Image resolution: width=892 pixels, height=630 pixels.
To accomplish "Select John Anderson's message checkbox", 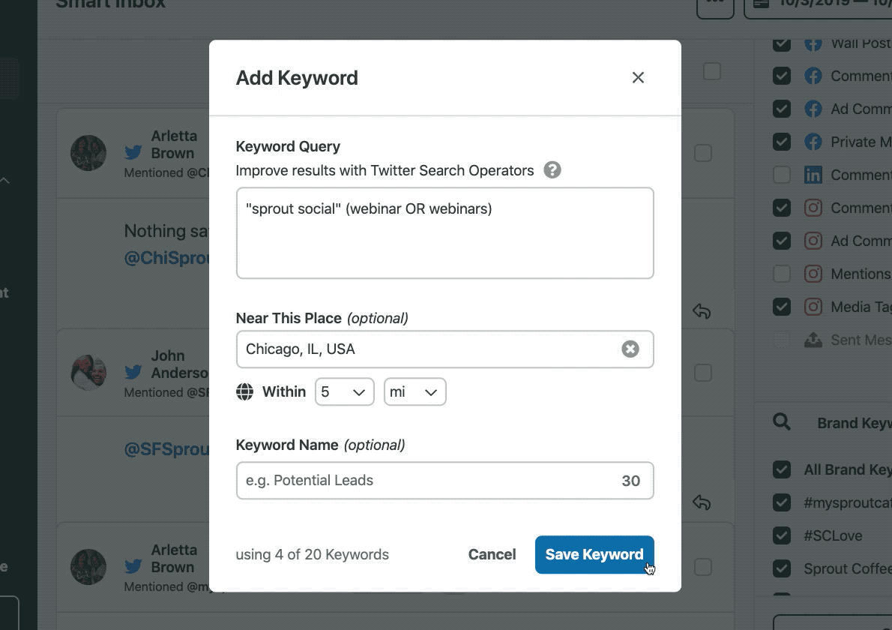I will [x=703, y=373].
